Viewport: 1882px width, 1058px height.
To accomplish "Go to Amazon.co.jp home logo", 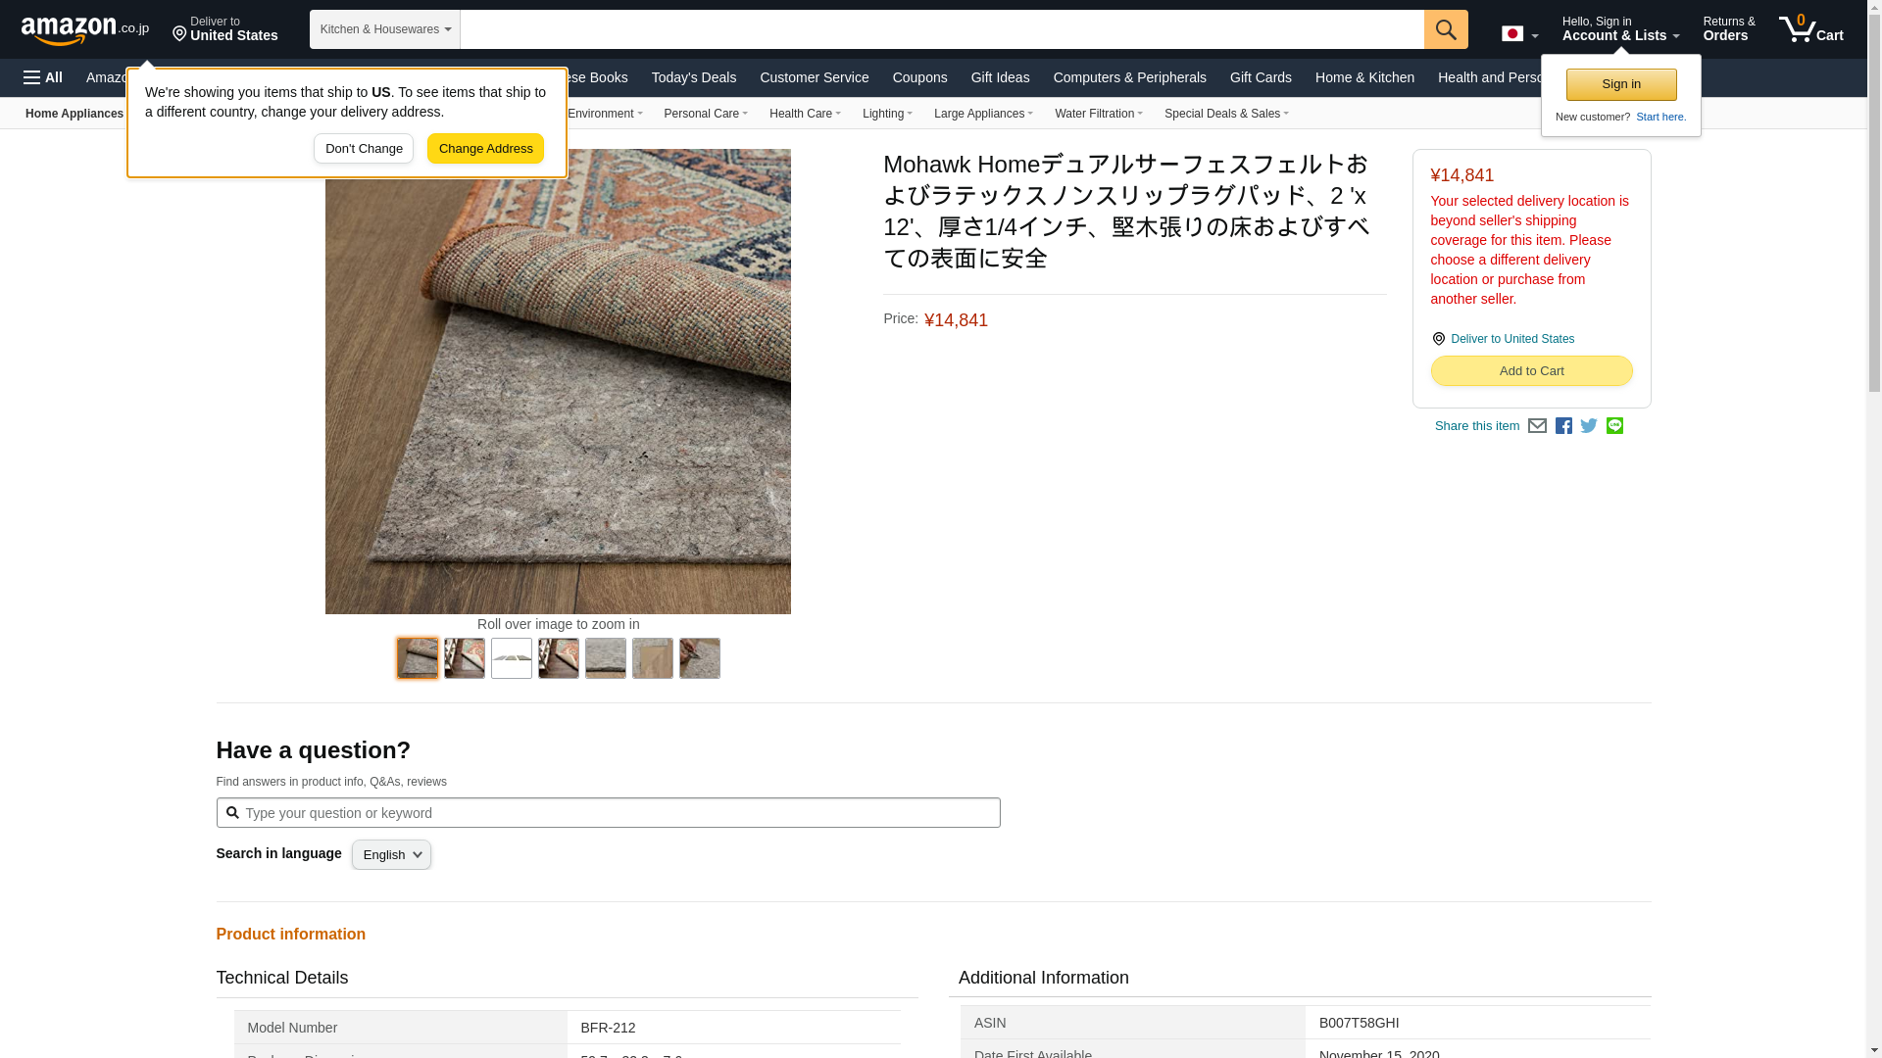I will pos(84,29).
